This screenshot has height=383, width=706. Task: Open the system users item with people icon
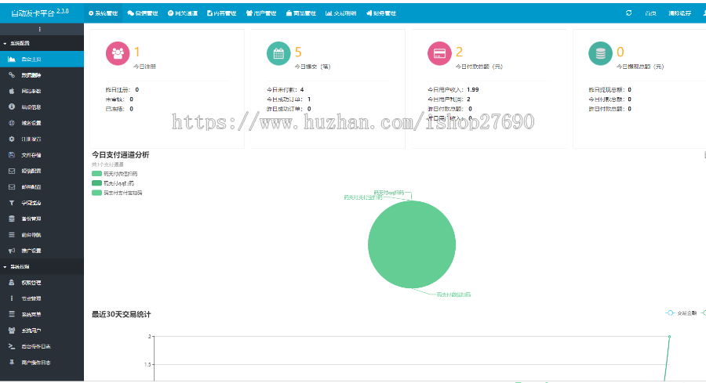pos(42,331)
